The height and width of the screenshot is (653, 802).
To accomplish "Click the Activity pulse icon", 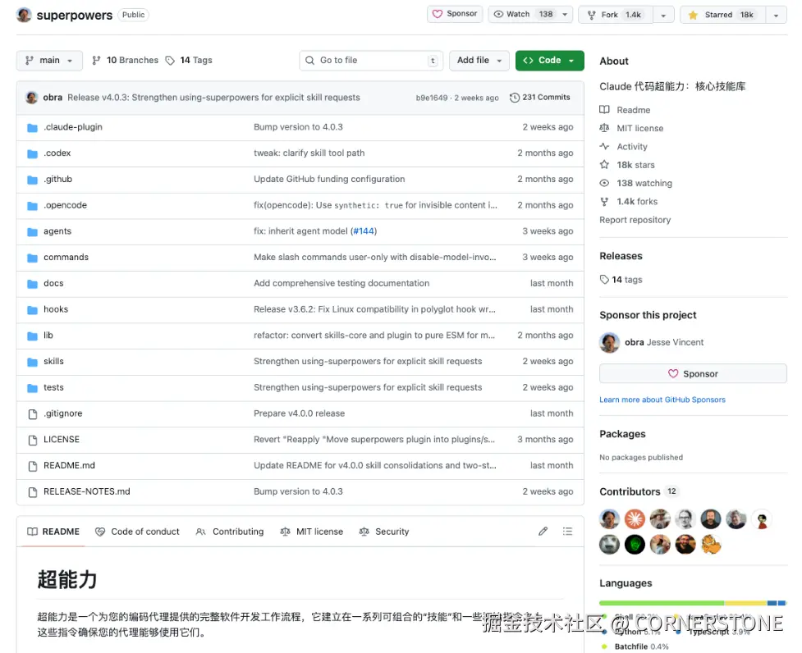I will click(x=604, y=146).
